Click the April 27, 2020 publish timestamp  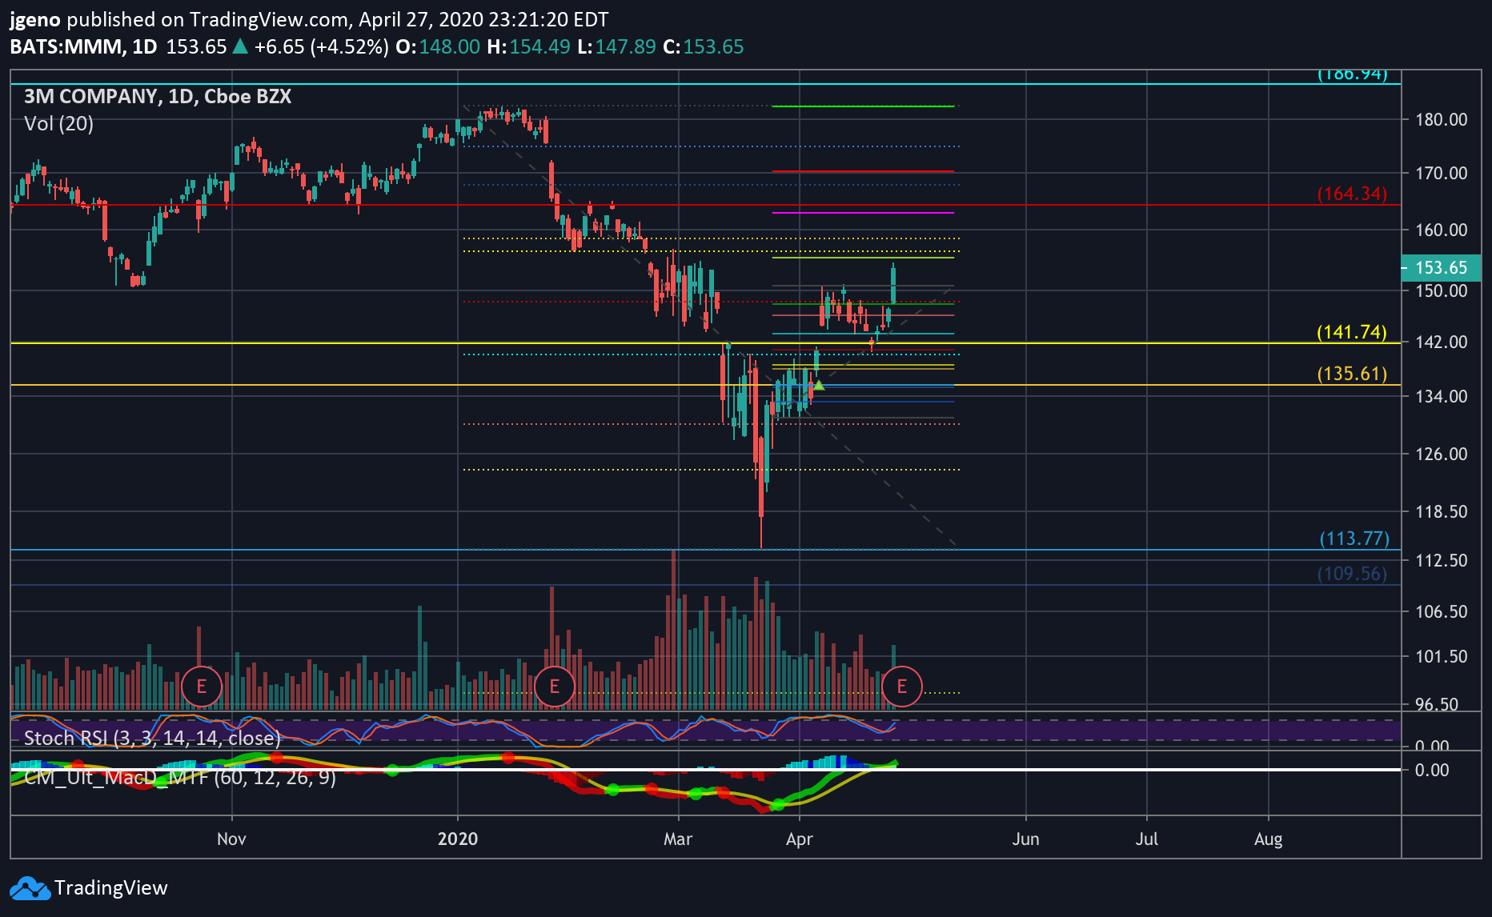pyautogui.click(x=483, y=19)
